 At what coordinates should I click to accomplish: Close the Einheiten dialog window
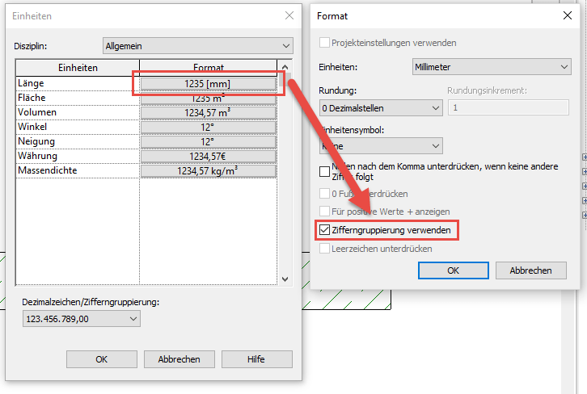pyautogui.click(x=289, y=15)
